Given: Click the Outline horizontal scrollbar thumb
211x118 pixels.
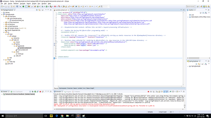Looking at the screenshot, I should click(194, 58).
